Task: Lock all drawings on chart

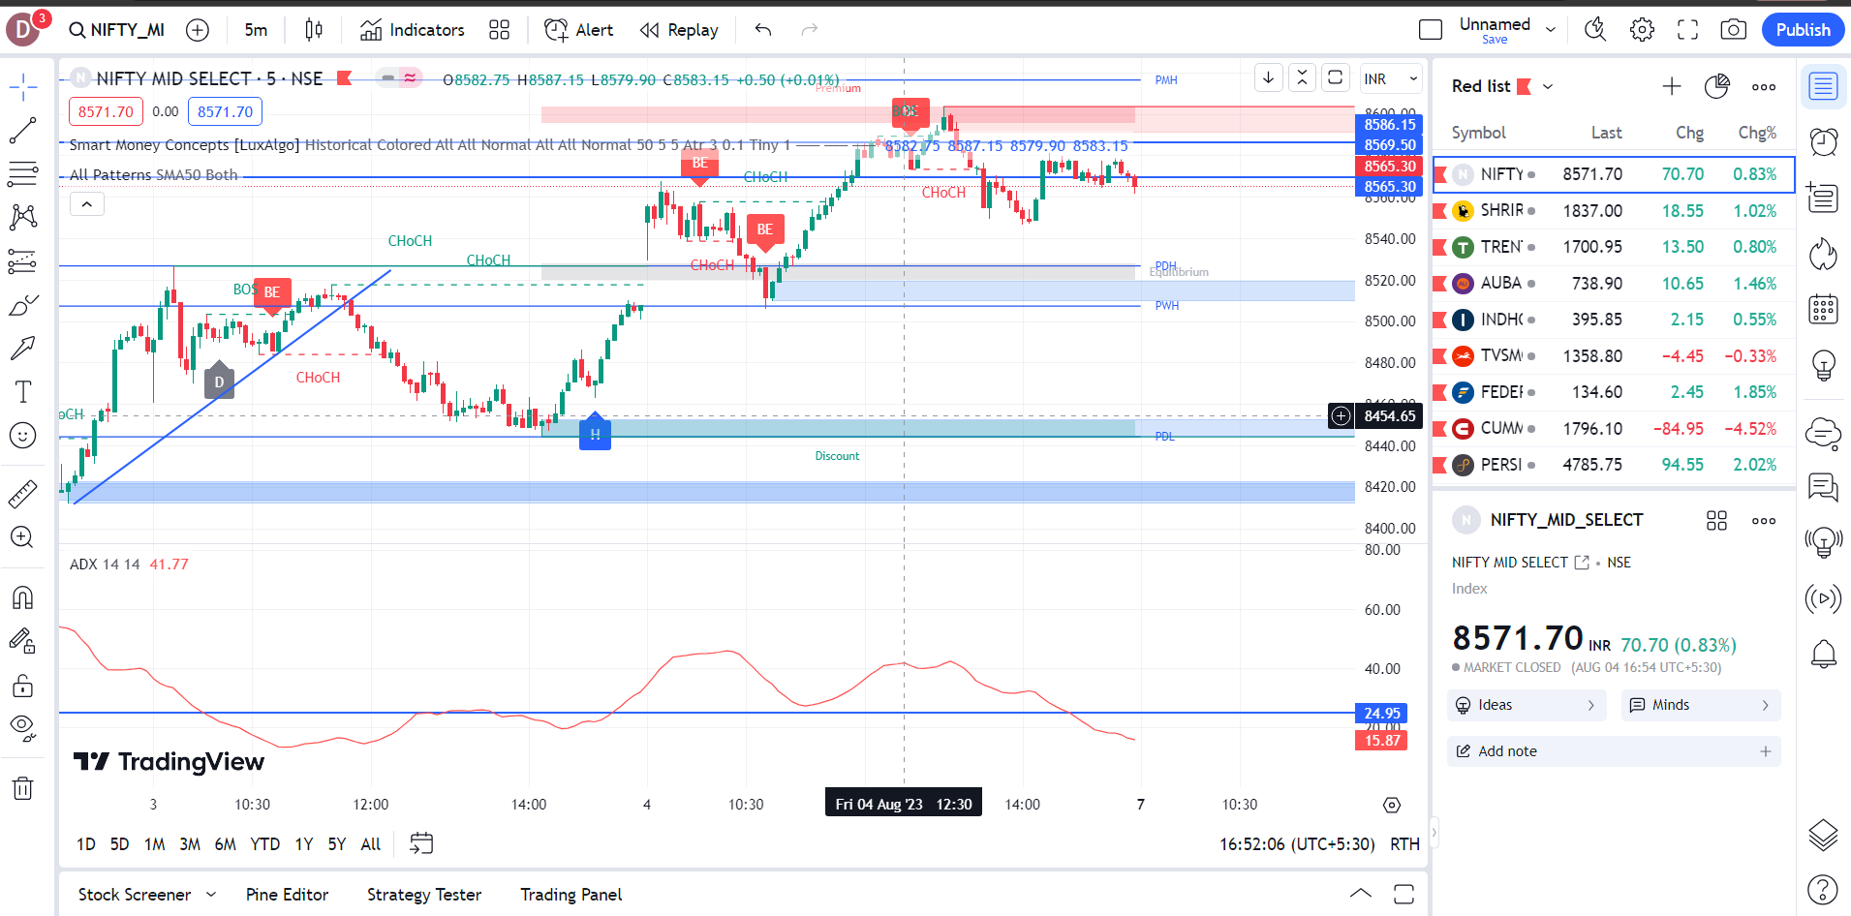Action: pos(23,686)
